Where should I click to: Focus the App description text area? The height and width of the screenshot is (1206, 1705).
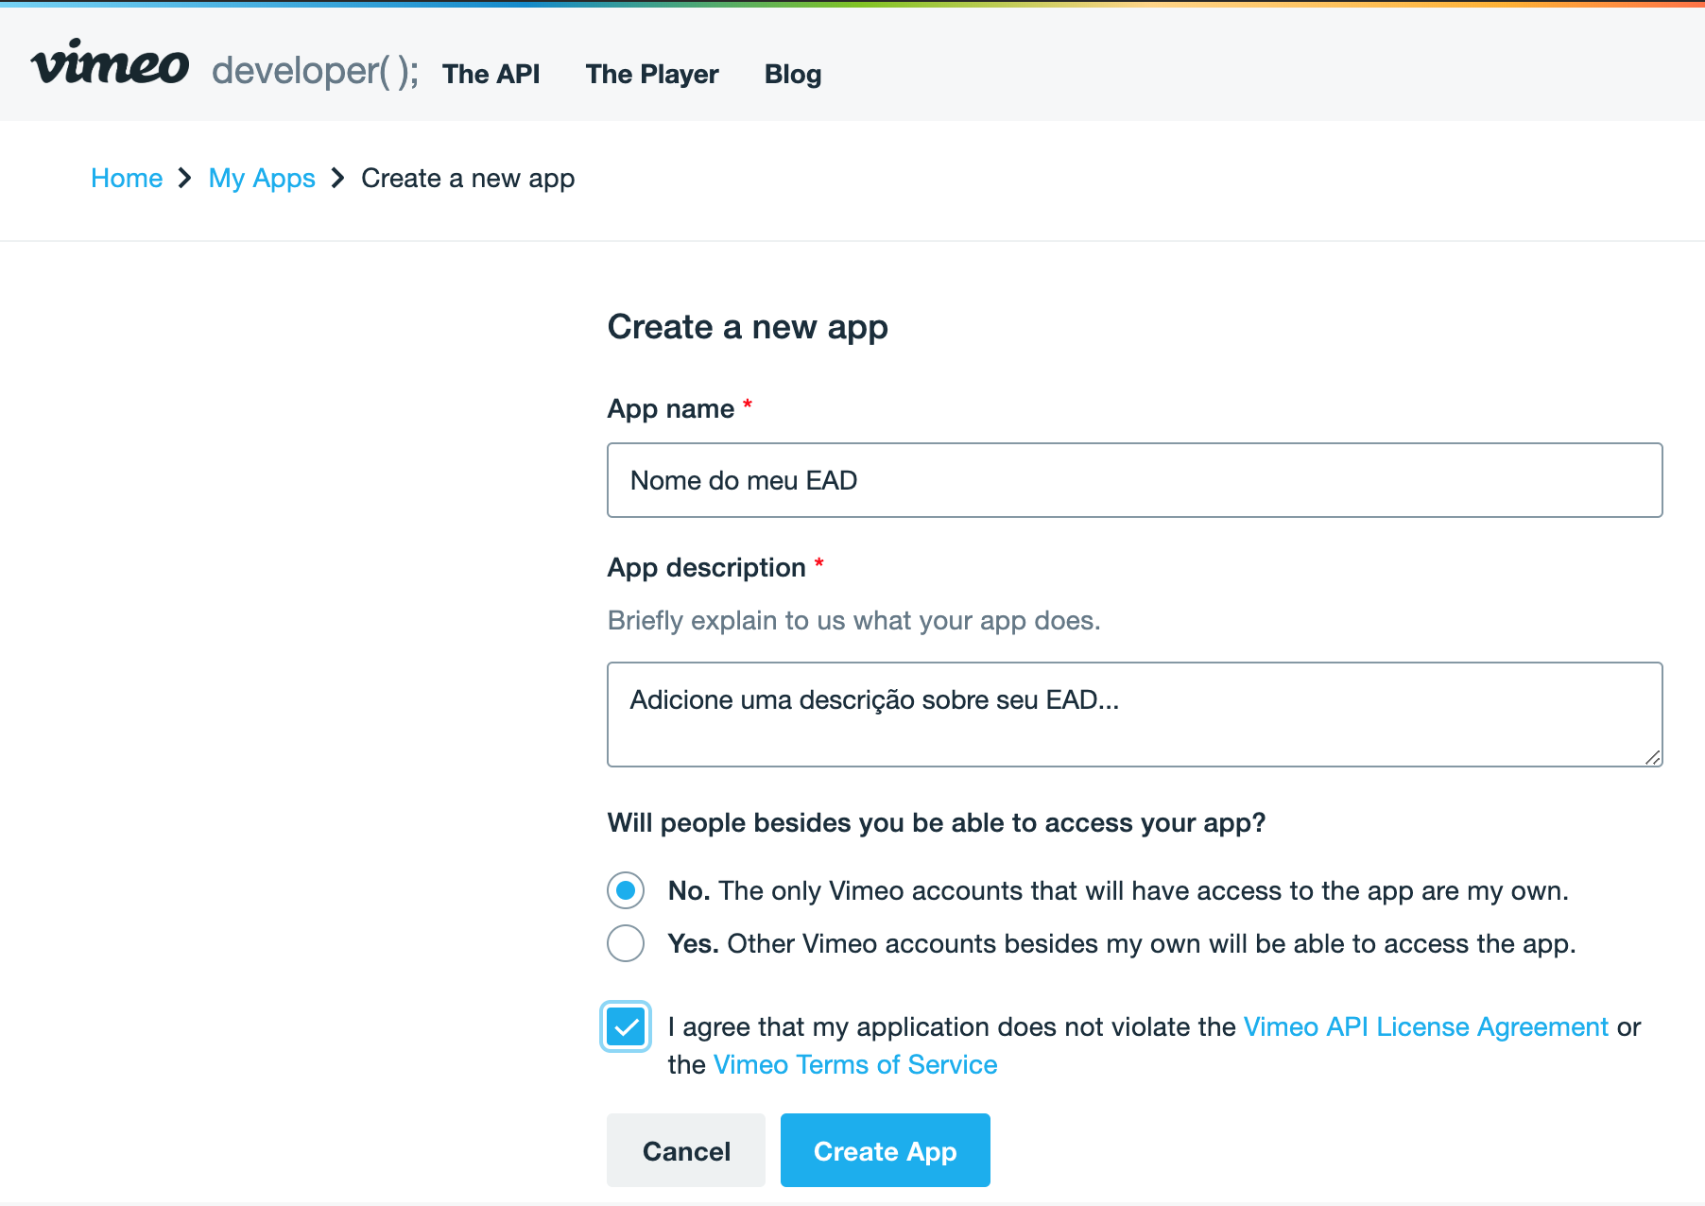(x=1134, y=715)
